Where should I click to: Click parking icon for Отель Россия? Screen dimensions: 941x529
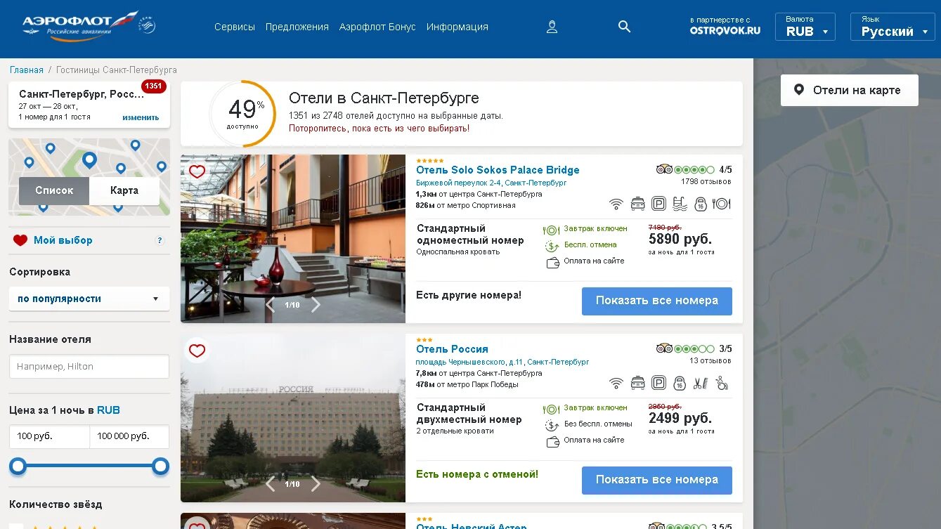click(x=658, y=383)
